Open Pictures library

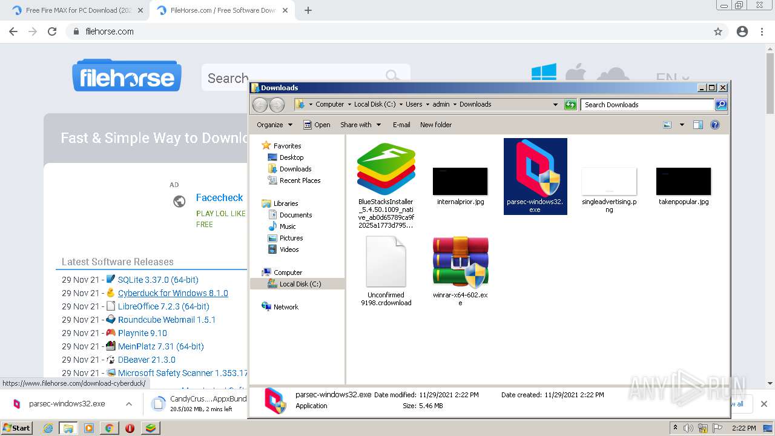tap(291, 238)
